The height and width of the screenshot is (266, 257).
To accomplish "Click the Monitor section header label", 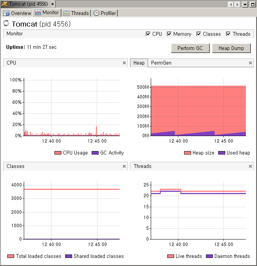I will tap(15, 33).
